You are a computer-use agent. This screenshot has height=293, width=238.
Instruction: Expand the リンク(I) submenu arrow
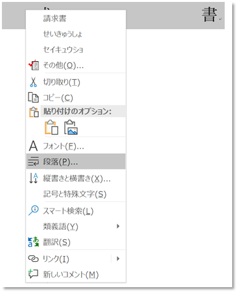[118, 259]
